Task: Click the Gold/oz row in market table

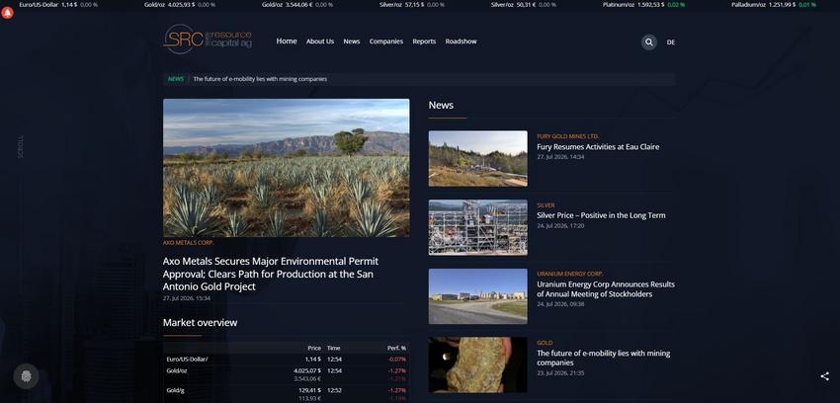Action: coord(286,374)
